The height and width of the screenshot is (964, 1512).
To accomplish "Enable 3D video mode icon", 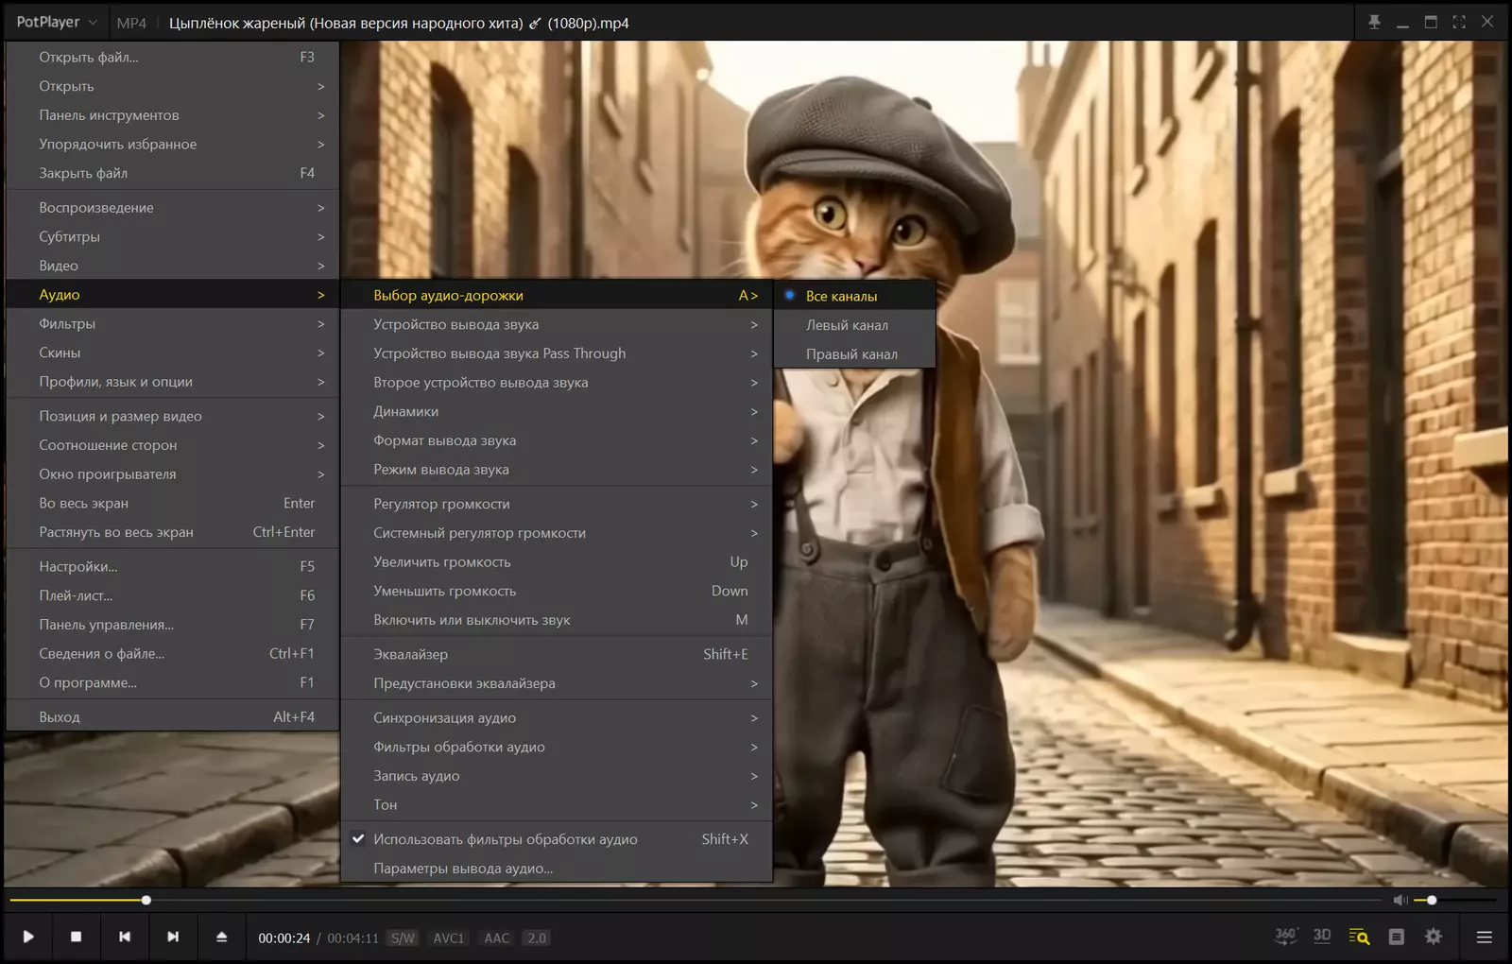I will 1322,936.
